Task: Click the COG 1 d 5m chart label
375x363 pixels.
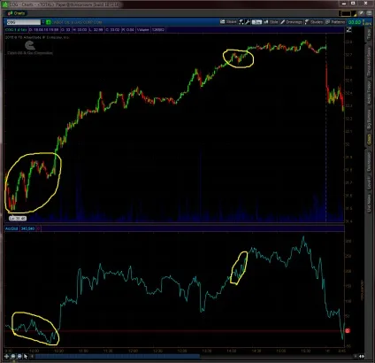Action: pyautogui.click(x=16, y=30)
